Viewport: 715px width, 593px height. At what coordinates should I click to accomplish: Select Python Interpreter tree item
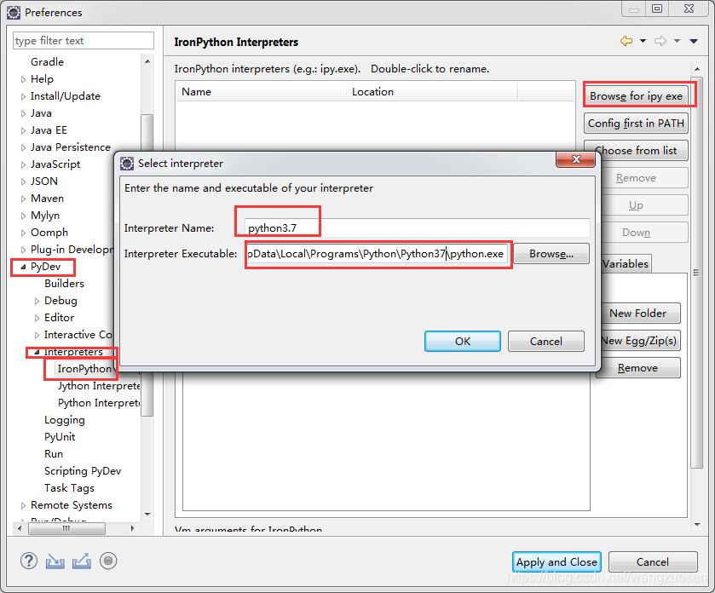pos(99,403)
